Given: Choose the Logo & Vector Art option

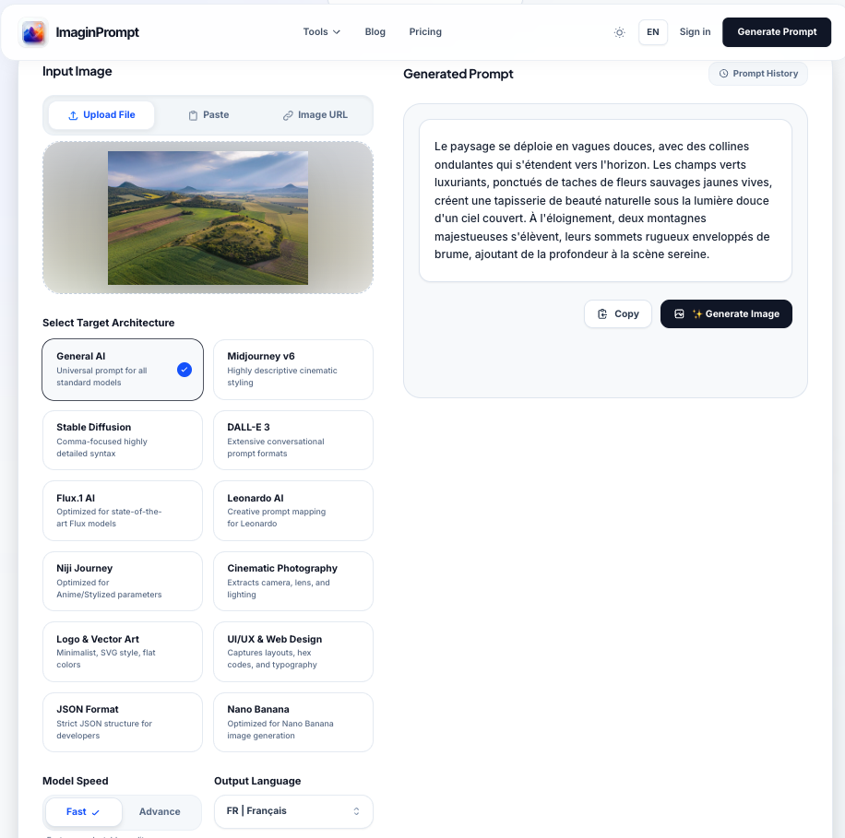Looking at the screenshot, I should (123, 652).
